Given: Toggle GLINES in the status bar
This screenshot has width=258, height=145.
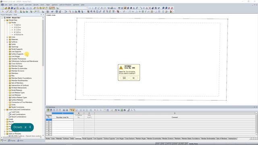Looking at the screenshot, I should pos(181,144).
